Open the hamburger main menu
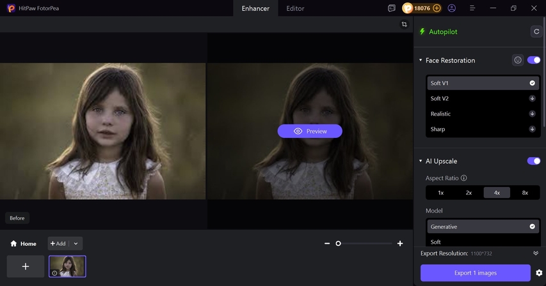This screenshot has width=546, height=286. pyautogui.click(x=472, y=8)
